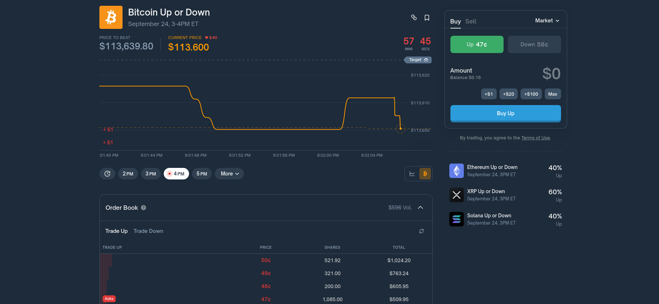Open the Trade Down order book tab
This screenshot has width=659, height=304.
tap(148, 231)
